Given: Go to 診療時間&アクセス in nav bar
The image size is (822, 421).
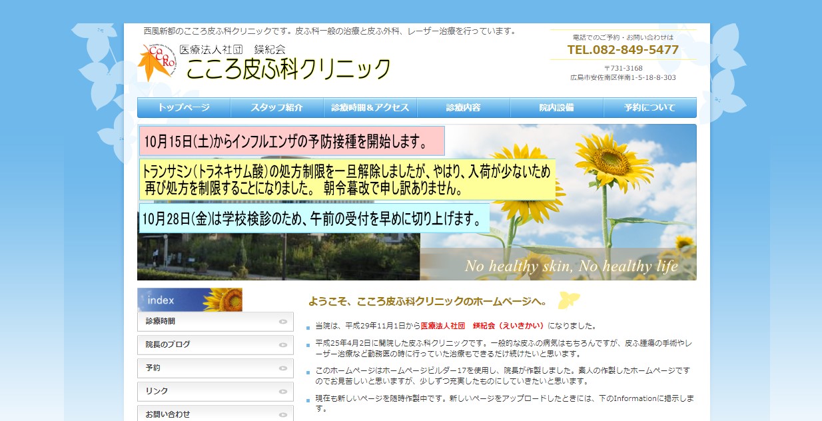Looking at the screenshot, I should pos(370,108).
